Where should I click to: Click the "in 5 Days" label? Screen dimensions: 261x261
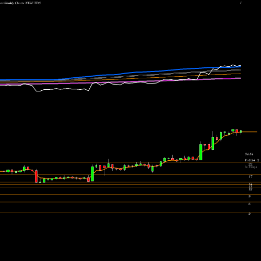(251, 167)
